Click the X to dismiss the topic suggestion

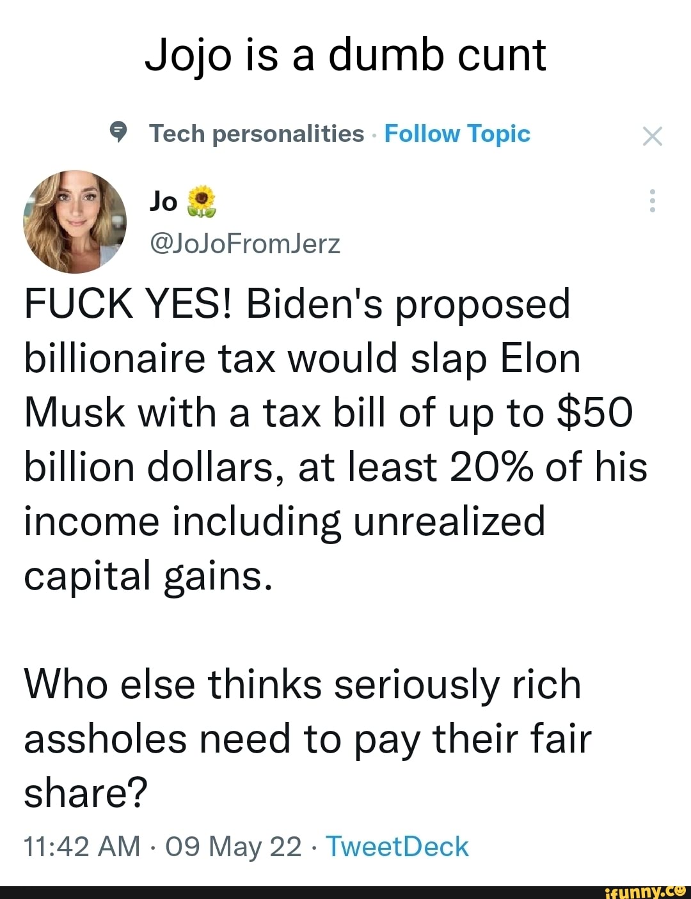click(653, 135)
